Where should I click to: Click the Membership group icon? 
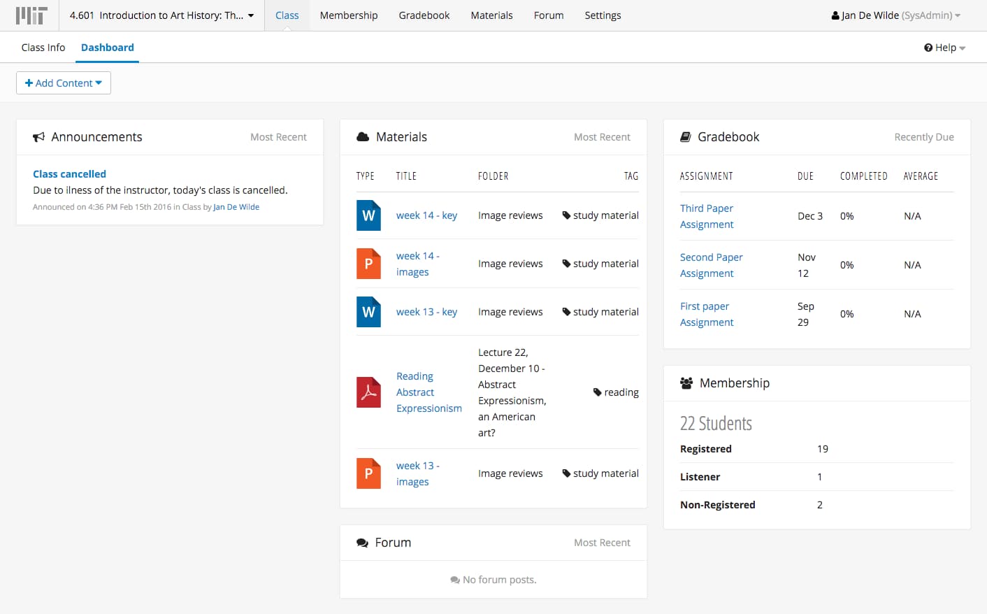[x=686, y=383]
